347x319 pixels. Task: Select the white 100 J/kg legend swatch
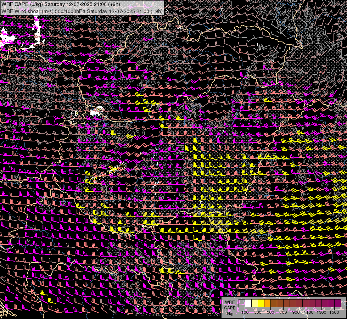[x=248, y=303]
